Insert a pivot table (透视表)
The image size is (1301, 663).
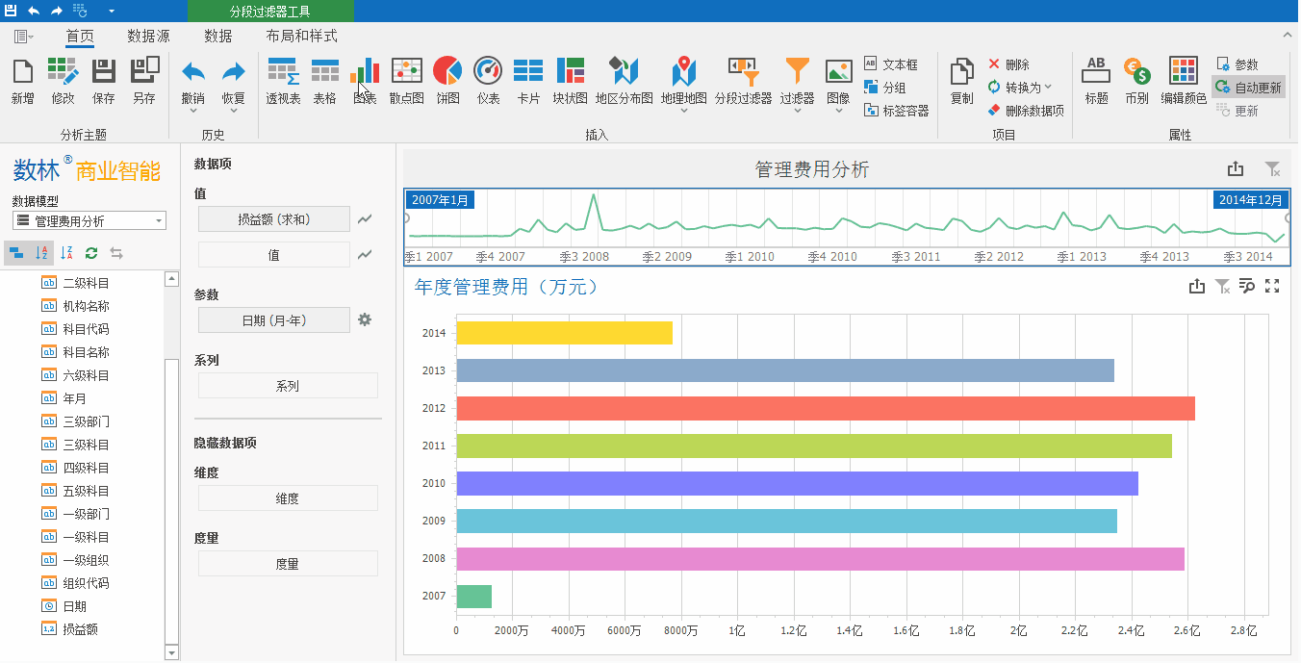283,81
